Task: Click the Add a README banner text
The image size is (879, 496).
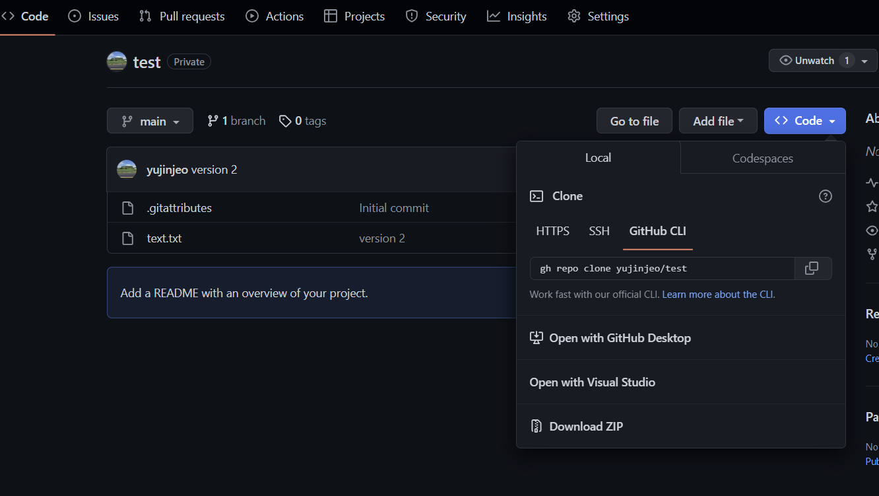Action: tap(244, 293)
